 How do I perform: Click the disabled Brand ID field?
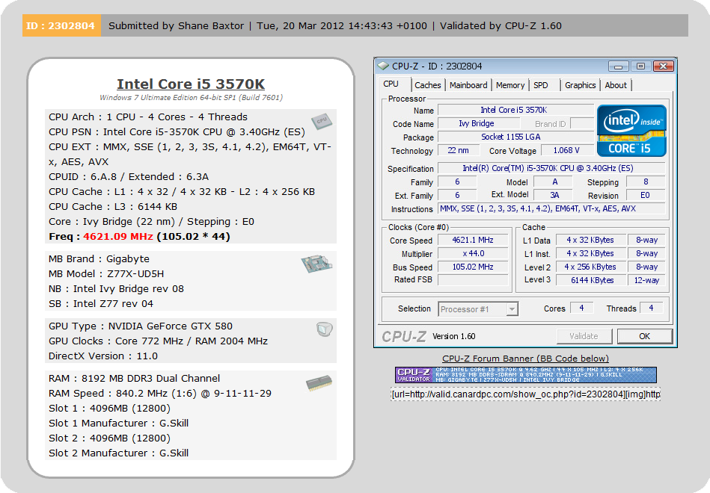click(582, 123)
